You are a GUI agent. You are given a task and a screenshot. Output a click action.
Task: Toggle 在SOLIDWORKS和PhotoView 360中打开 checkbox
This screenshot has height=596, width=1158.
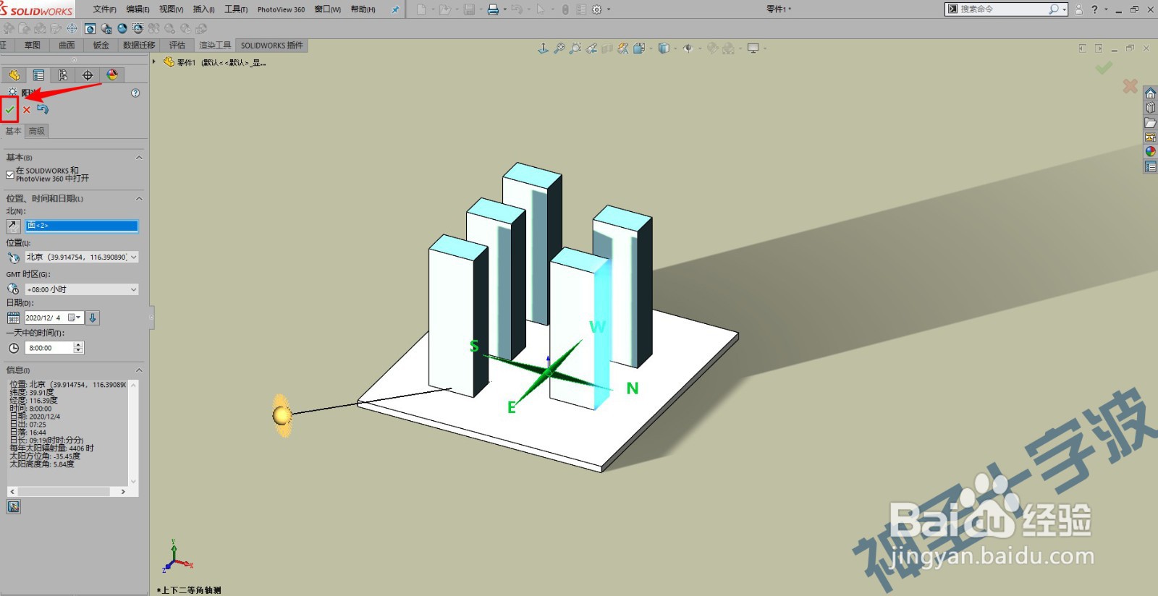10,174
